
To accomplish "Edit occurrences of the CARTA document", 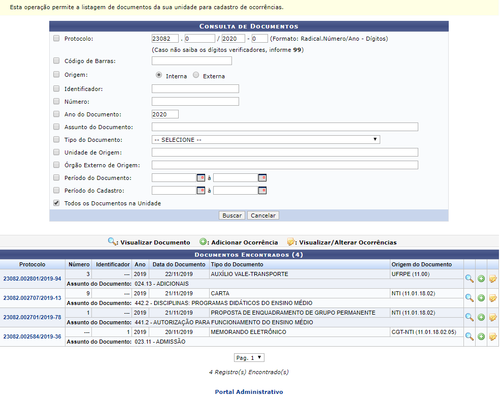I will [x=493, y=298].
